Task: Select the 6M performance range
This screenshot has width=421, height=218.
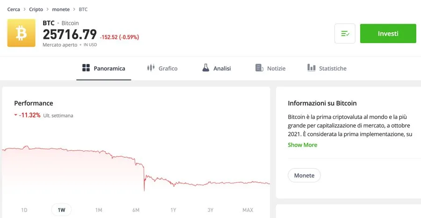Action: pyautogui.click(x=136, y=210)
